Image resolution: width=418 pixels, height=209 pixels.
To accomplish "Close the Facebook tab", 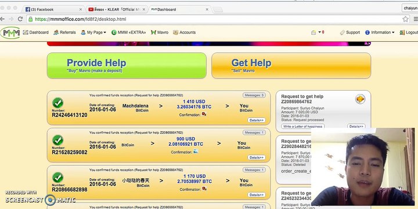I will (81, 9).
